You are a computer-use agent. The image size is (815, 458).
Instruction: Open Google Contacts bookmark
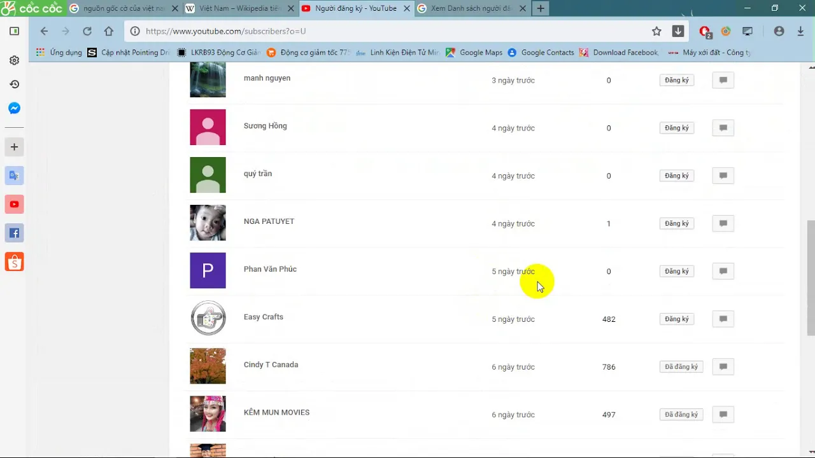click(541, 53)
